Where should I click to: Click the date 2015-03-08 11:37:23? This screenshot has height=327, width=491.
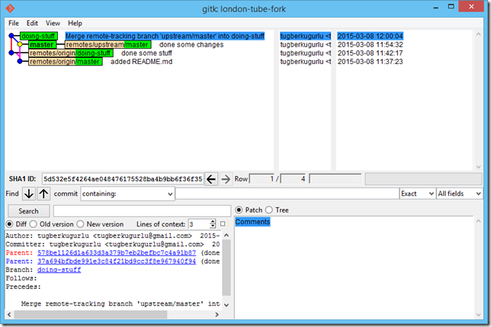click(370, 61)
